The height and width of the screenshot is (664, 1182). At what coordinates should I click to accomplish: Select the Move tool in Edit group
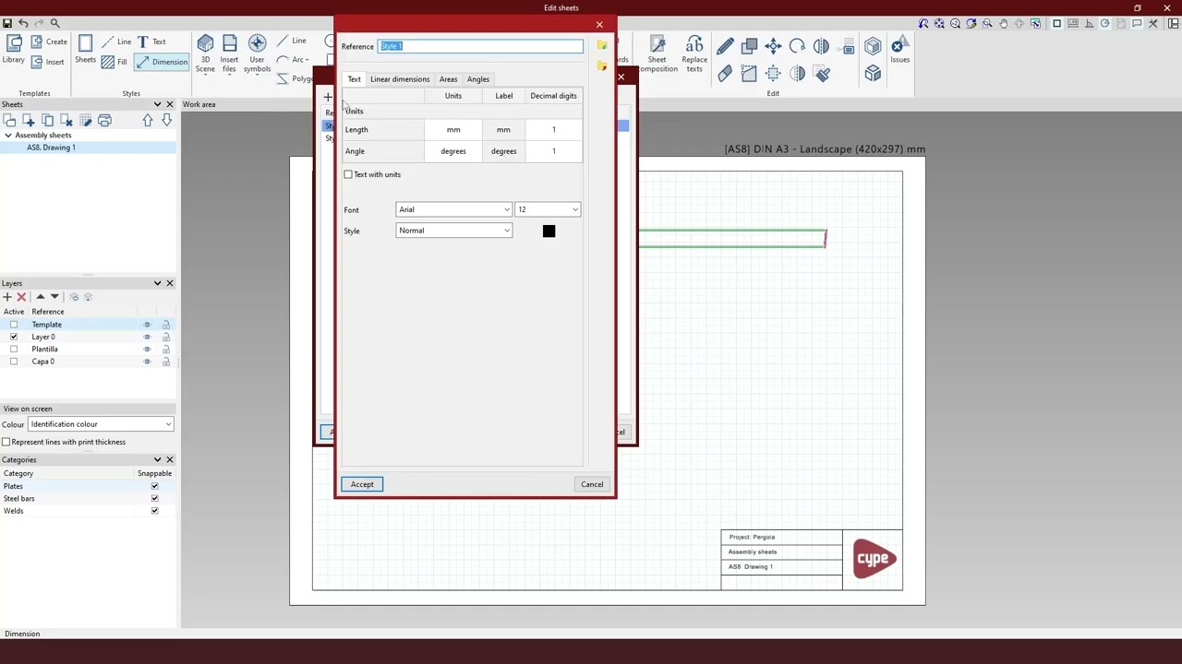(773, 46)
